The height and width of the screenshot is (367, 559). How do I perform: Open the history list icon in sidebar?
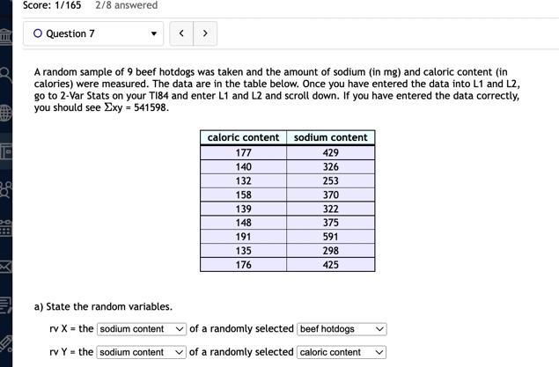[5, 305]
